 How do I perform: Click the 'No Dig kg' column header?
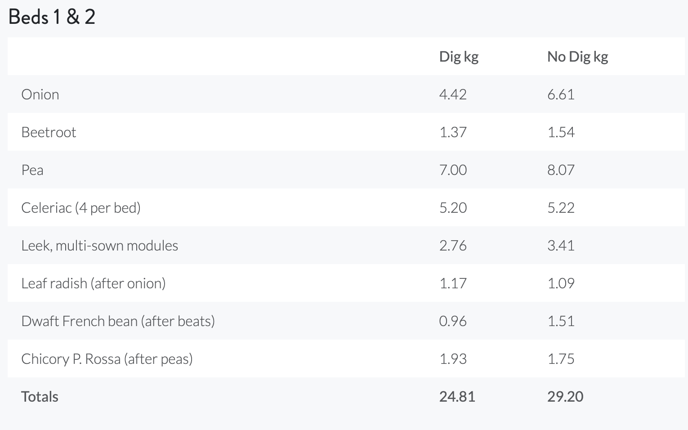[x=577, y=57]
